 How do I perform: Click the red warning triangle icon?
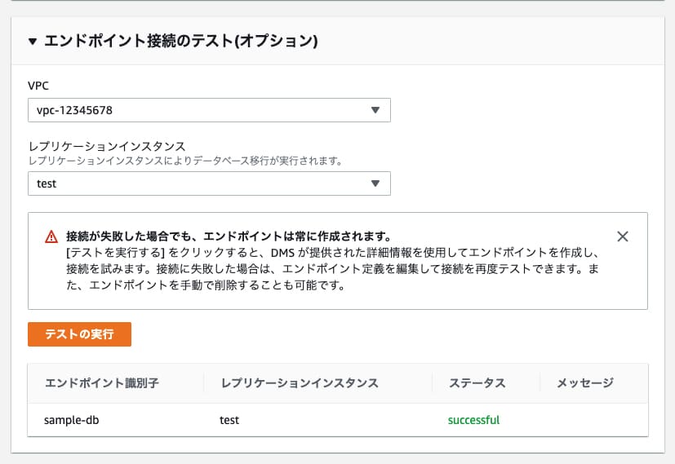click(51, 236)
